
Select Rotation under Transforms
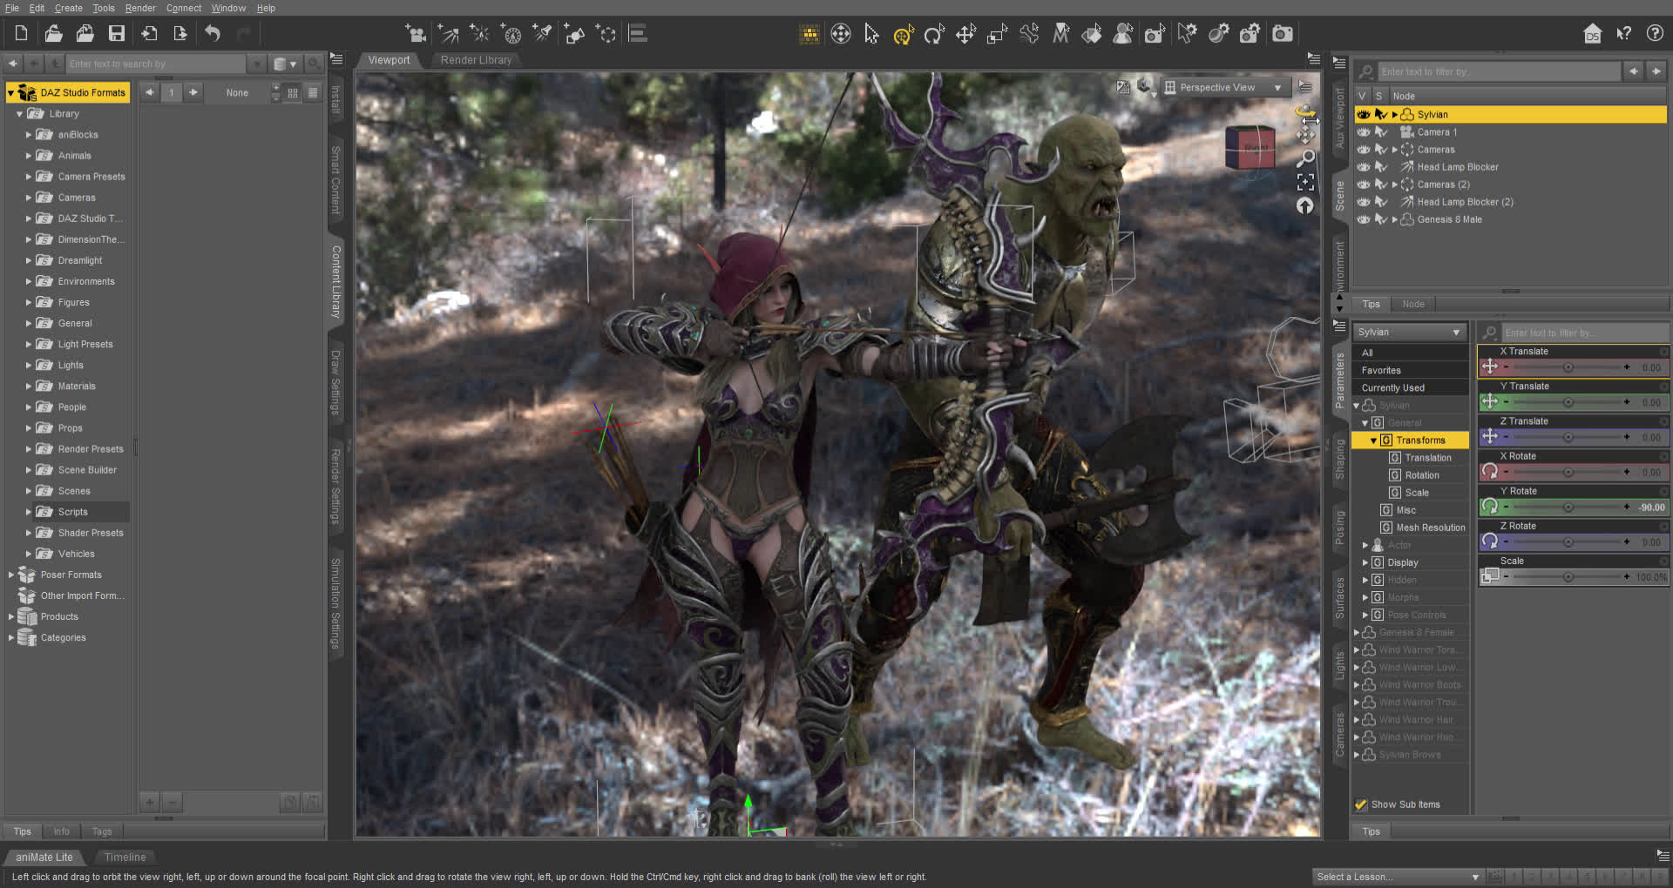coord(1421,475)
